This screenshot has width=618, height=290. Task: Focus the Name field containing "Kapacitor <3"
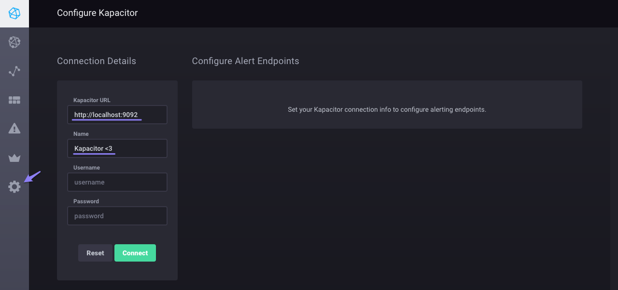117,148
